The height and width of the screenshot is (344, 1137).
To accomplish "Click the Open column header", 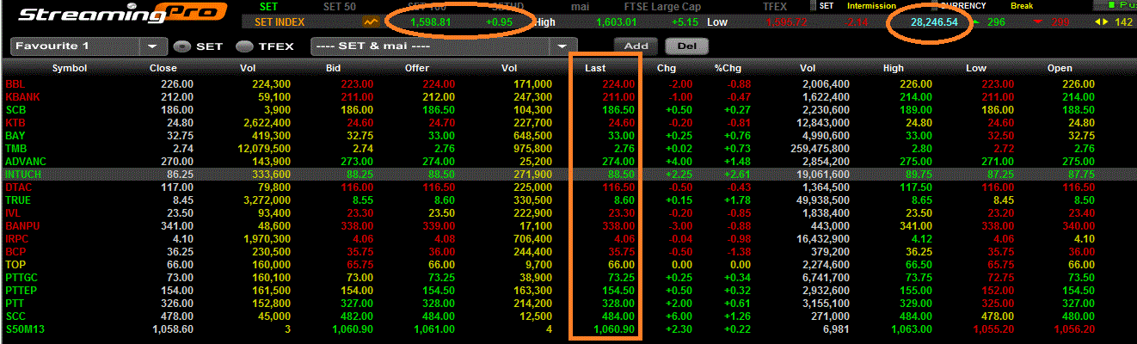I will [x=1060, y=68].
